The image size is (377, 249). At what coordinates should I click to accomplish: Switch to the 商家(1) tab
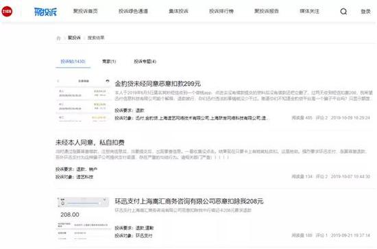(x=109, y=62)
